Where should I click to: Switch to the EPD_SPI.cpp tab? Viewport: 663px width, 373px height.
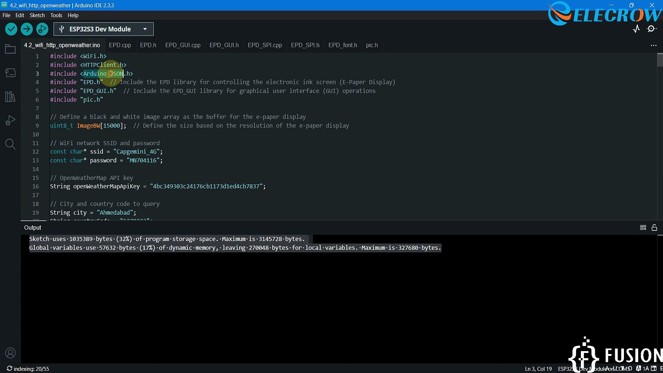[x=265, y=45]
